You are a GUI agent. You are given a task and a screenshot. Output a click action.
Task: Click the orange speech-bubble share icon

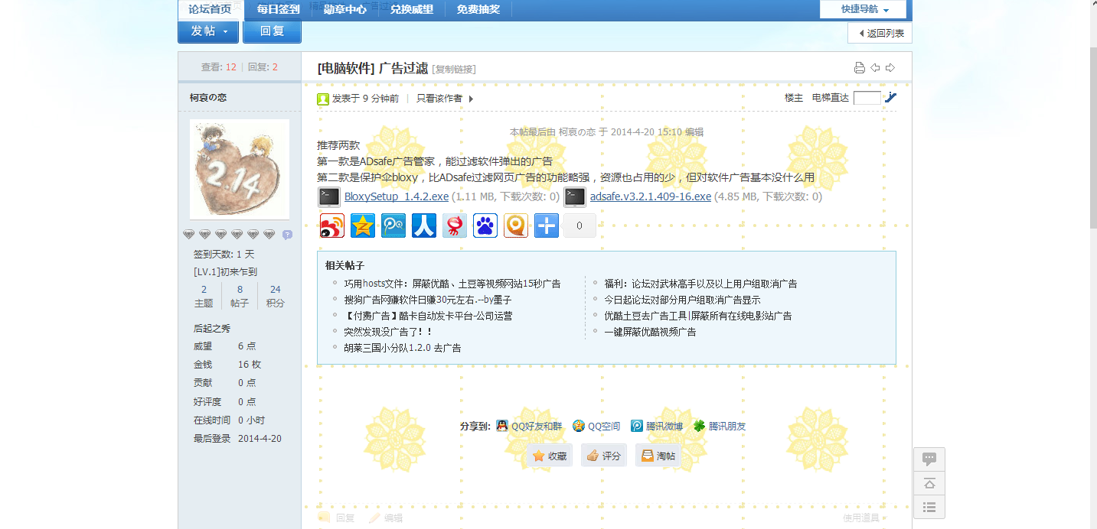[516, 226]
